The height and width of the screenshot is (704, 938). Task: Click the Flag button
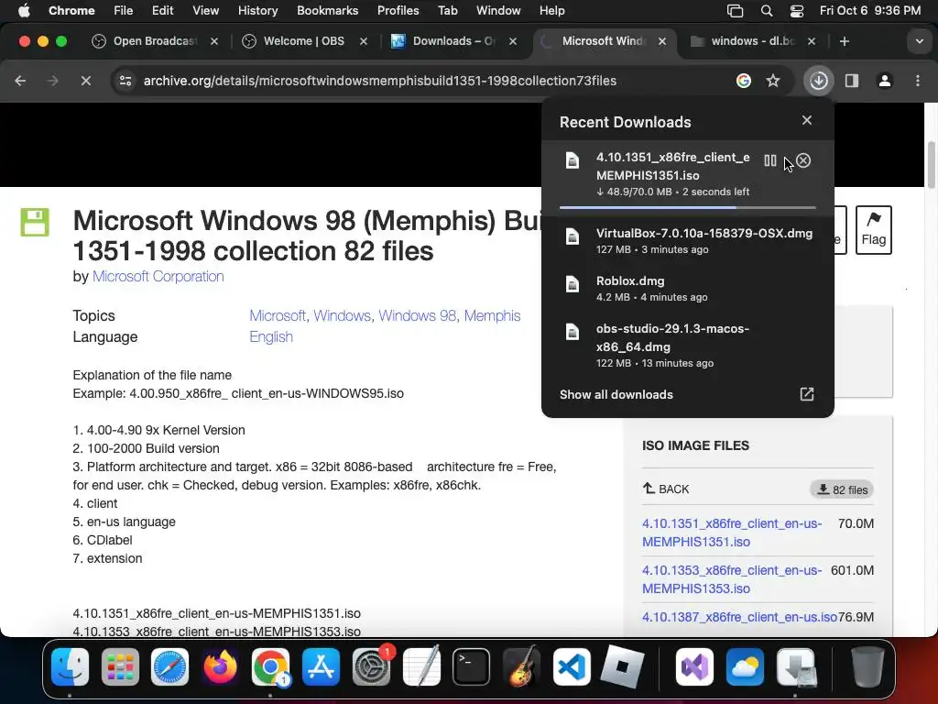point(873,230)
